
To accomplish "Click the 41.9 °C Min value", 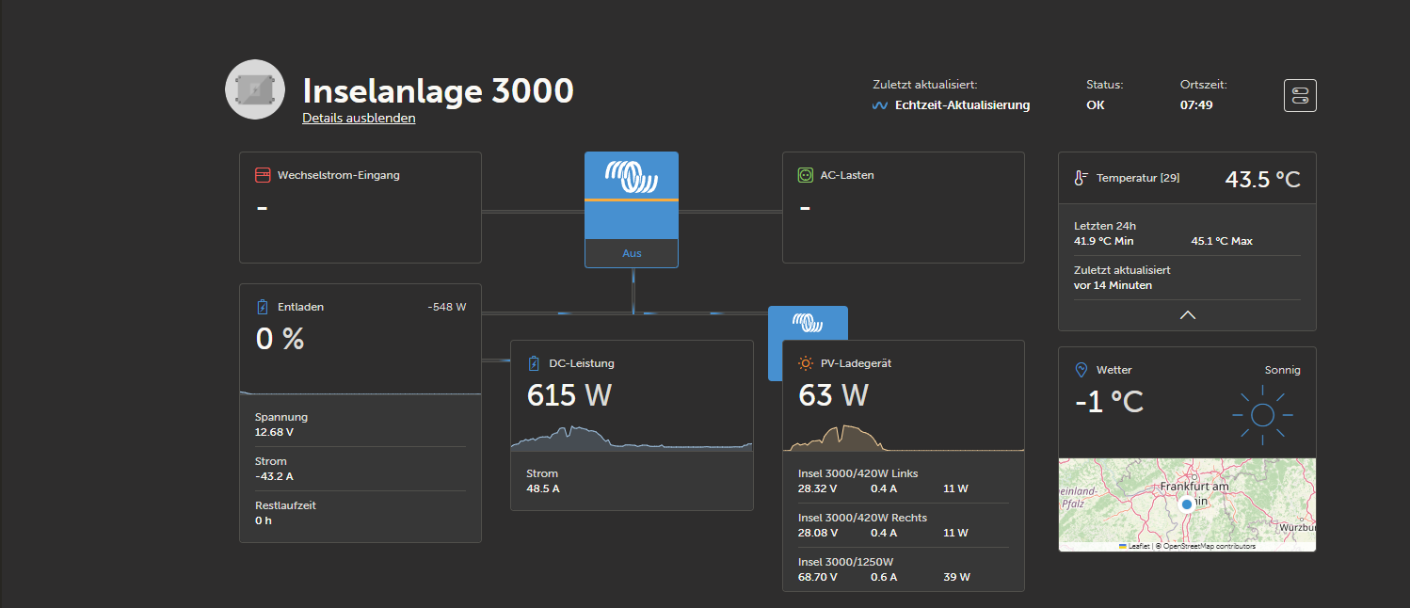I will [x=1104, y=241].
